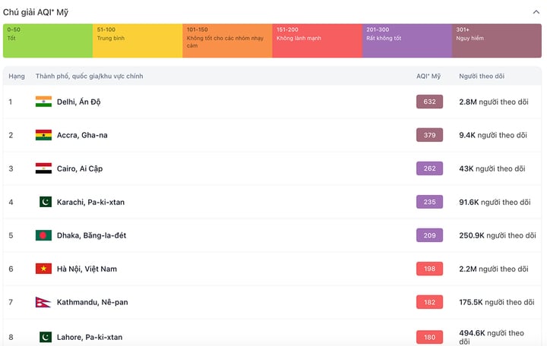
Task: Click the Nepal flag icon
Action: 43,302
